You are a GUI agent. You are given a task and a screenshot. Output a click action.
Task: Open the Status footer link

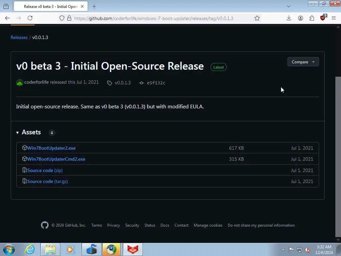(x=150, y=225)
